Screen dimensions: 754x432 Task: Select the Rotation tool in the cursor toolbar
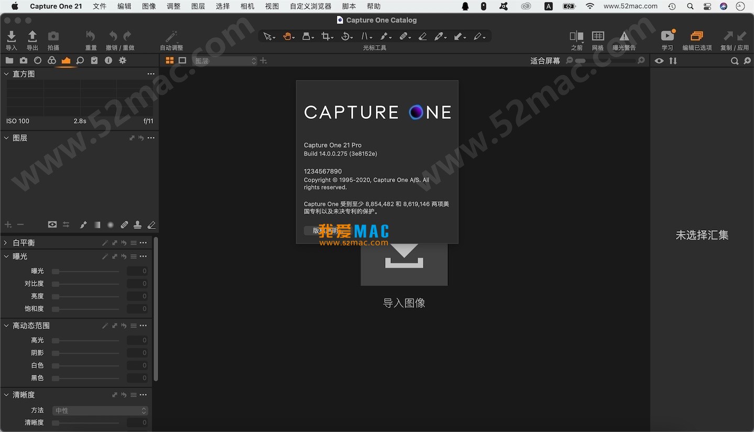[x=345, y=36]
